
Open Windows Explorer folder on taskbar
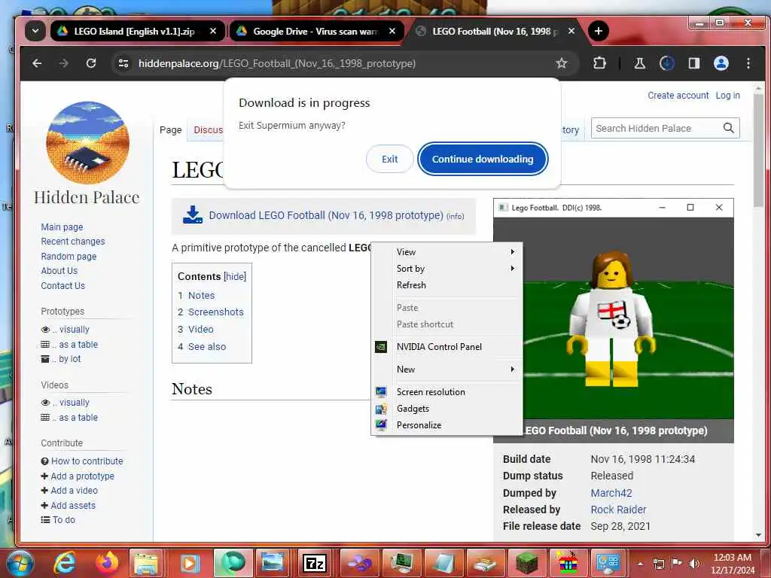[x=146, y=563]
